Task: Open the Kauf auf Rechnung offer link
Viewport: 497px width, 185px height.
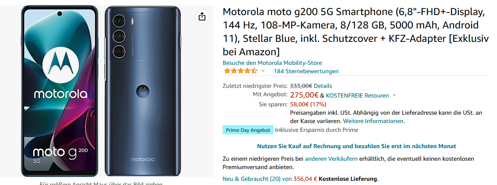Action: 356,146
